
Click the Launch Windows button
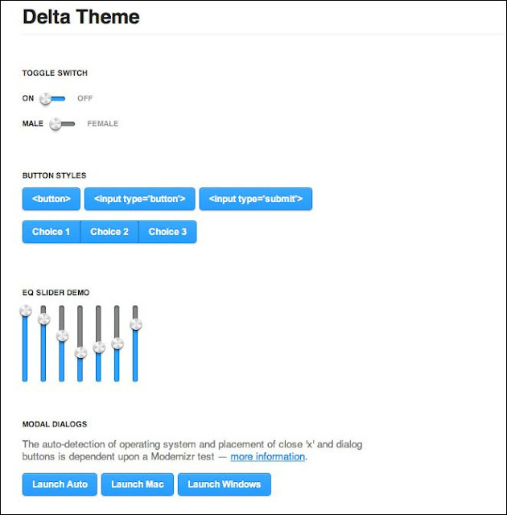(x=225, y=484)
